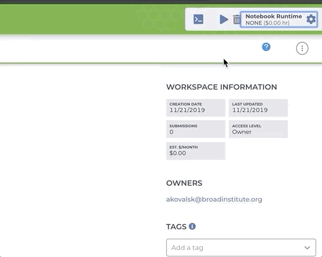Open the three-dot workspace actions menu
The height and width of the screenshot is (257, 322).
click(302, 48)
